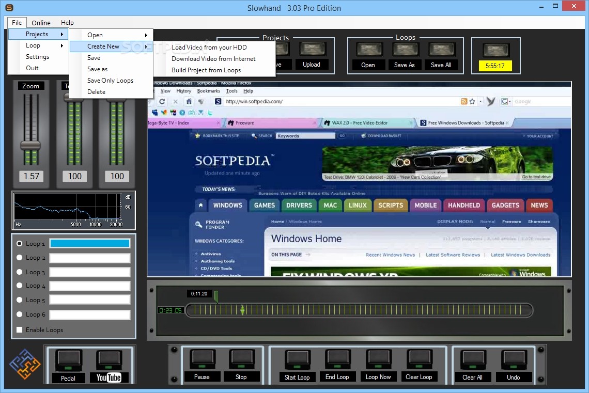Screen dimensions: 589x393
Task: Click the Softpedia home tab icon
Action: click(200, 206)
